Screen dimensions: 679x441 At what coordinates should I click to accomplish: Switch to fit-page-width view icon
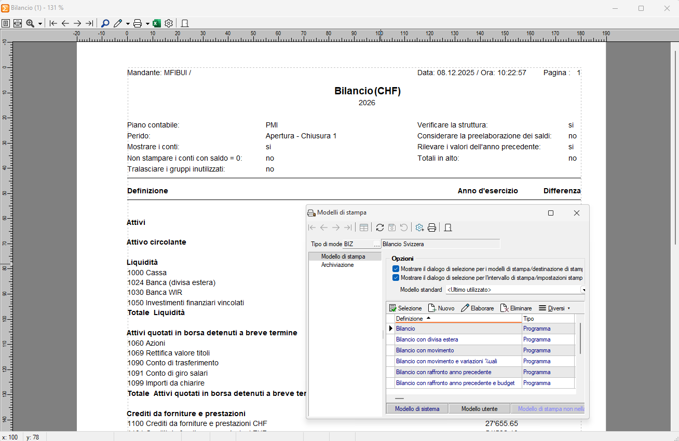click(x=18, y=23)
